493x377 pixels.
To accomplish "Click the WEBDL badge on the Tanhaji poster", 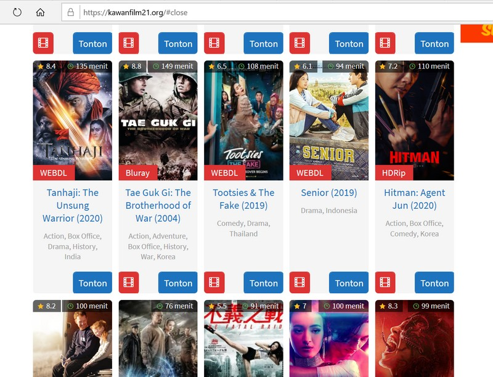I will (x=54, y=172).
